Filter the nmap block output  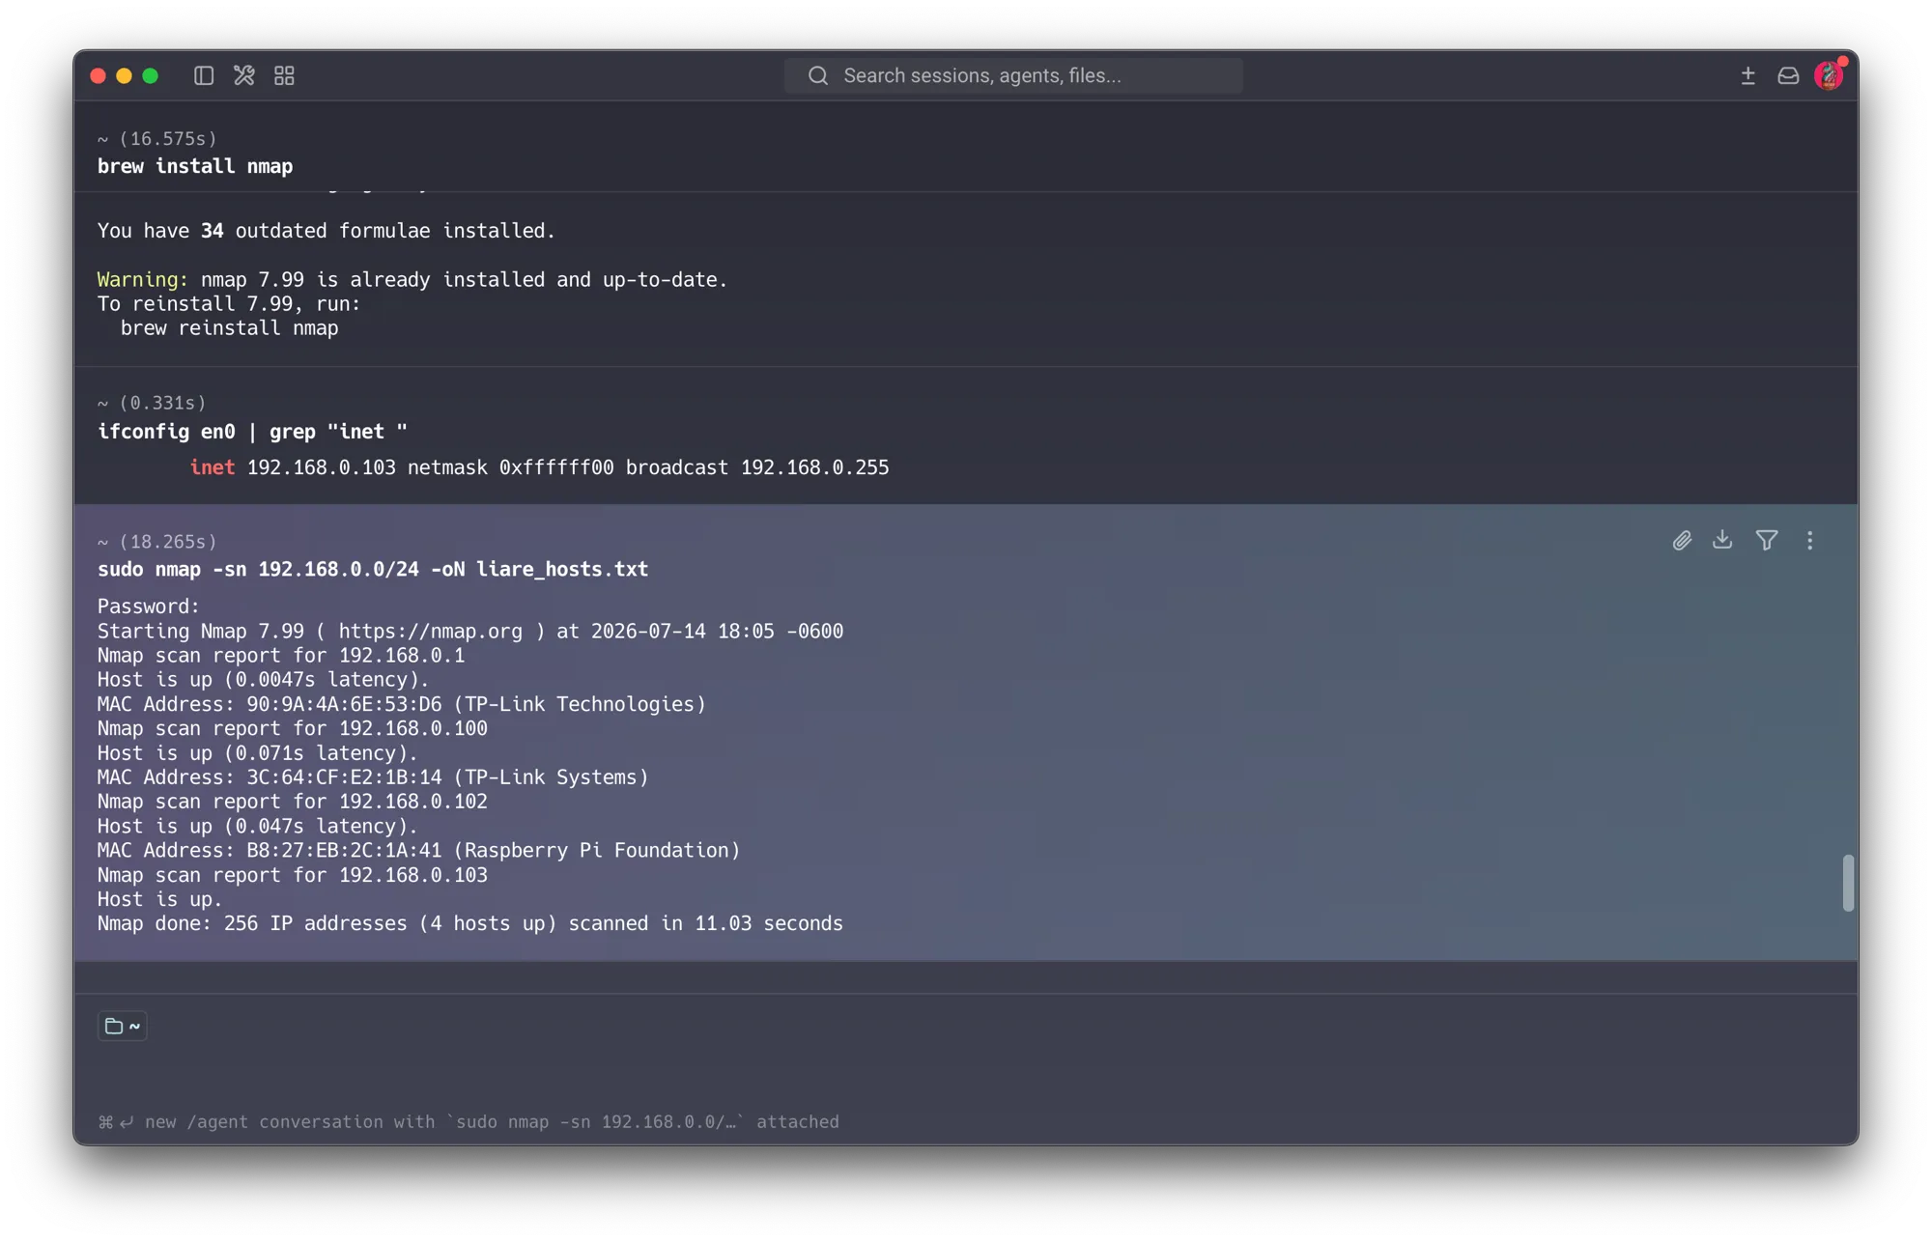click(x=1767, y=541)
